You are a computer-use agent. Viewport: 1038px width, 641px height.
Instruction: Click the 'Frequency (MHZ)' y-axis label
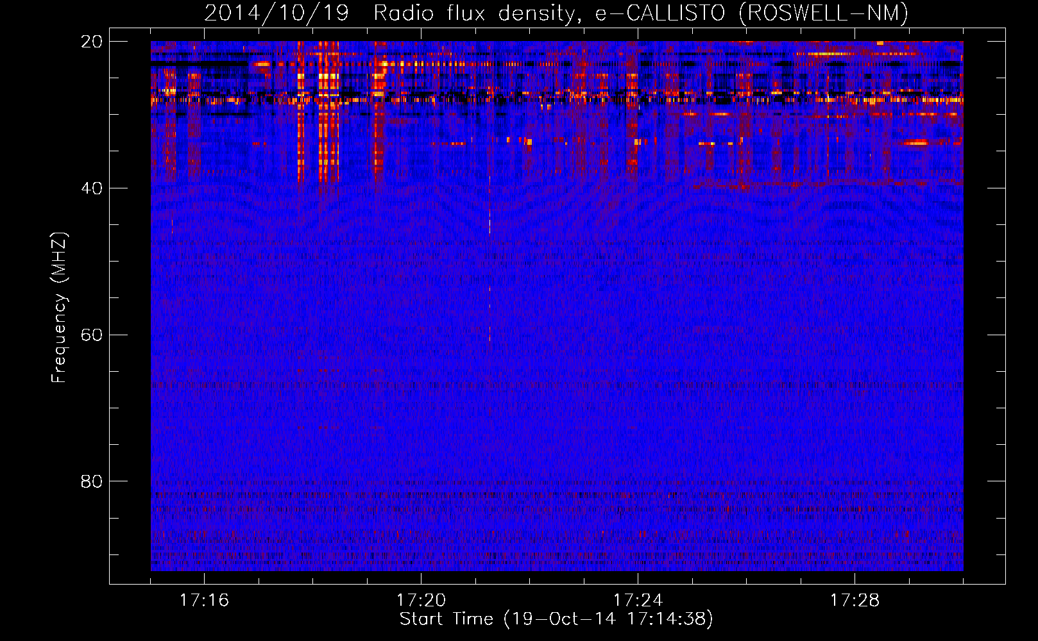(59, 308)
